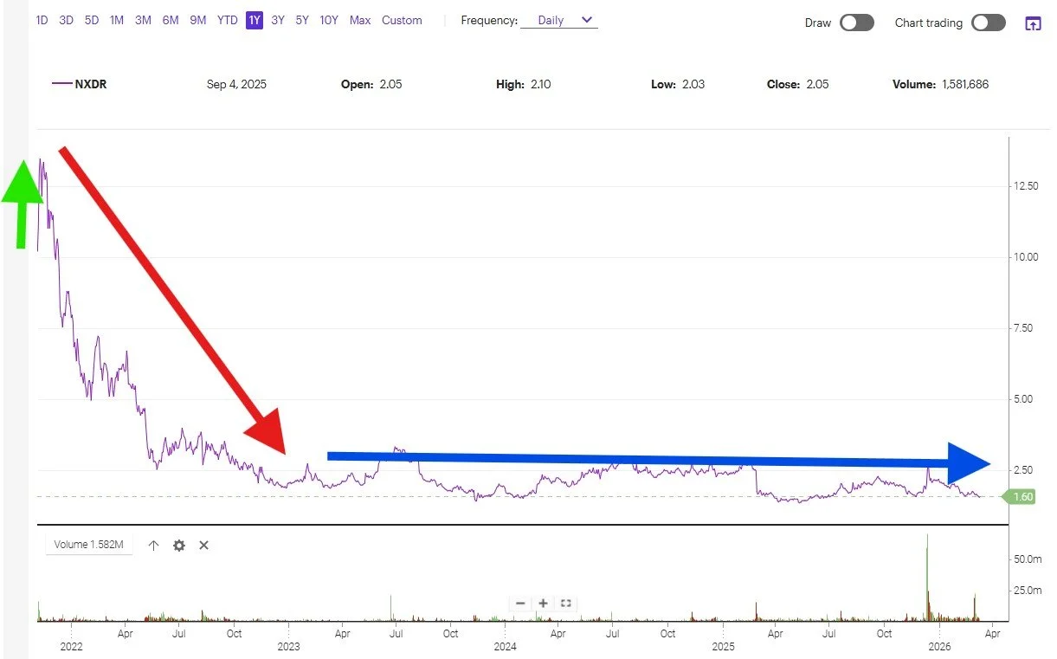Move the volume panel up with arrow icon
Viewport: 1057px width, 659px height.
coord(153,545)
